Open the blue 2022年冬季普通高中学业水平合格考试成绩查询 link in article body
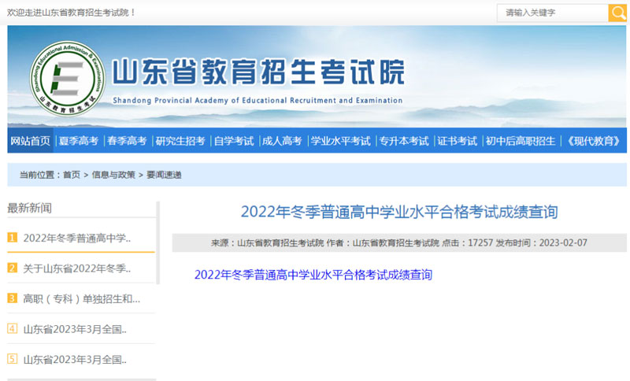 point(313,275)
